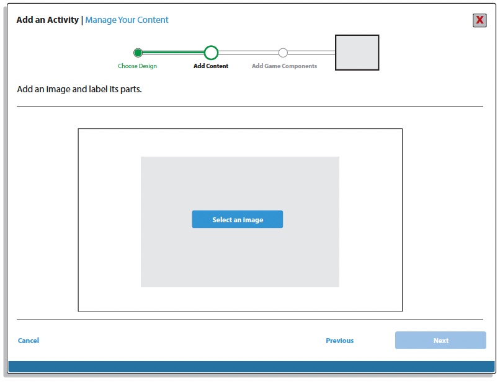The width and height of the screenshot is (500, 382).
Task: Select the Add Content step label
Action: coord(211,66)
